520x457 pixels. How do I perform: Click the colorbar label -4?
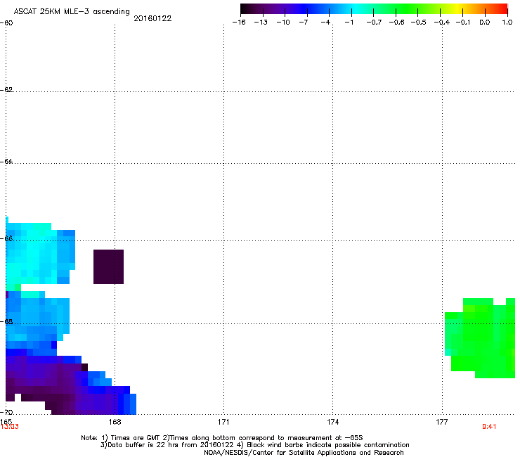point(325,22)
